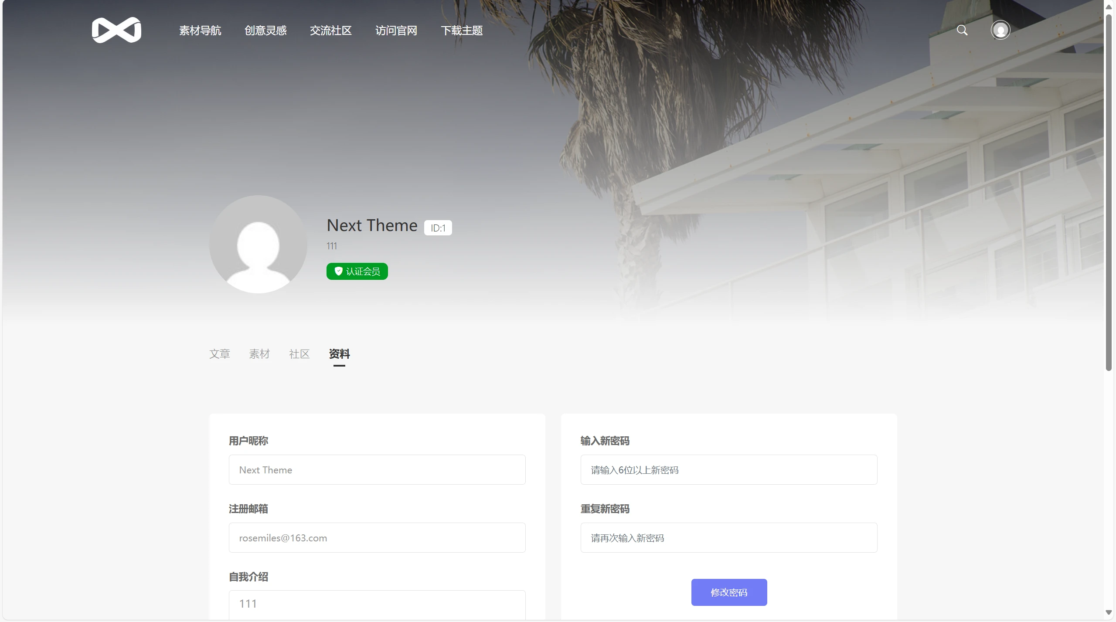Click the 注册邮箱 email field

point(377,537)
